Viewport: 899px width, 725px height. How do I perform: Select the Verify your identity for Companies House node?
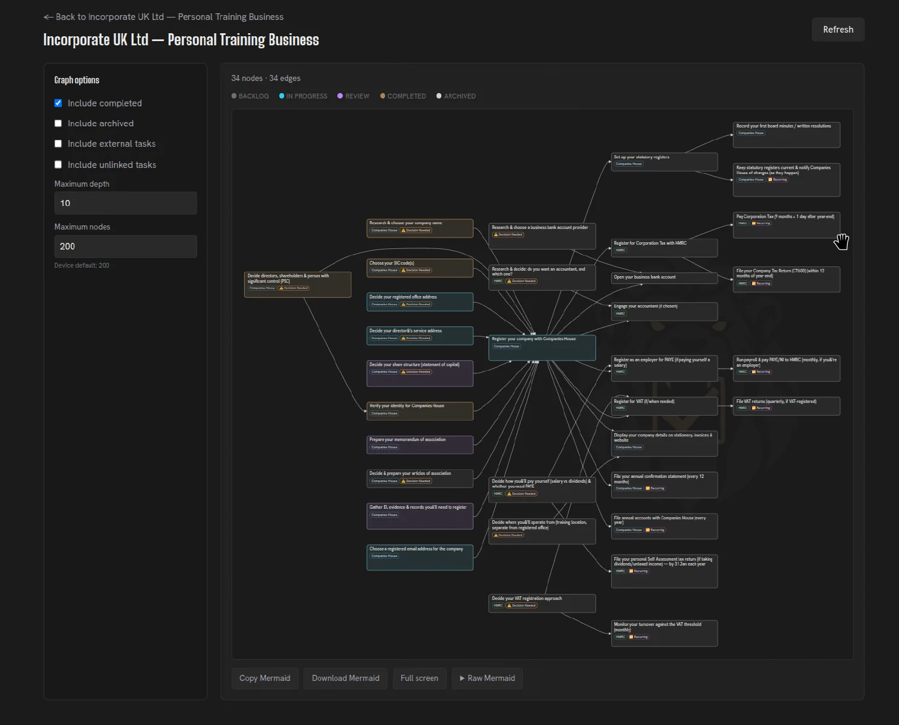pyautogui.click(x=420, y=411)
